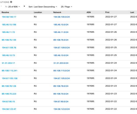Open network 185.46.11.0/24
The height and width of the screenshot is (114, 137).
61,32
